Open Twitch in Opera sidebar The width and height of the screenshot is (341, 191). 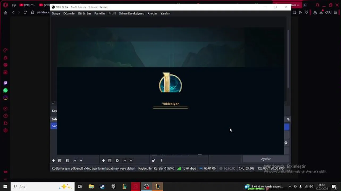pyautogui.click(x=5, y=83)
